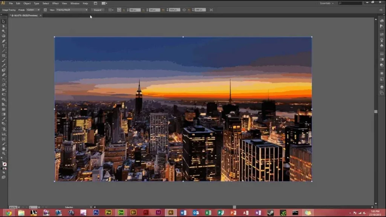Click the X position input field
386x217 pixels.
pos(135,10)
